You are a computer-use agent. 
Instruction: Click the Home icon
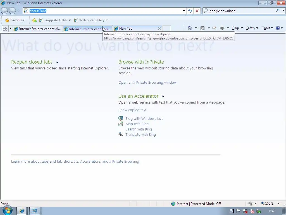pos(190,28)
